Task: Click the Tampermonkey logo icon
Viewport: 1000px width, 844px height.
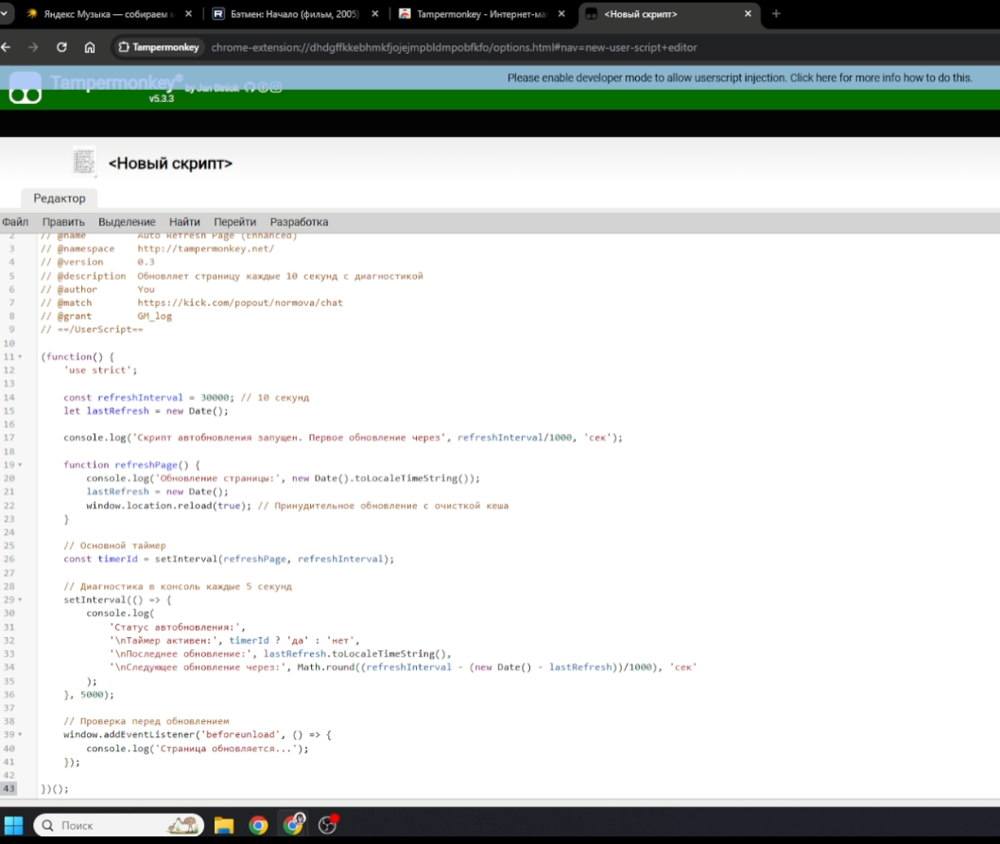Action: (26, 87)
